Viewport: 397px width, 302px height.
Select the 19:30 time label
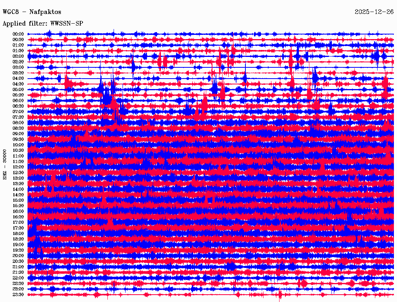coord(18,250)
